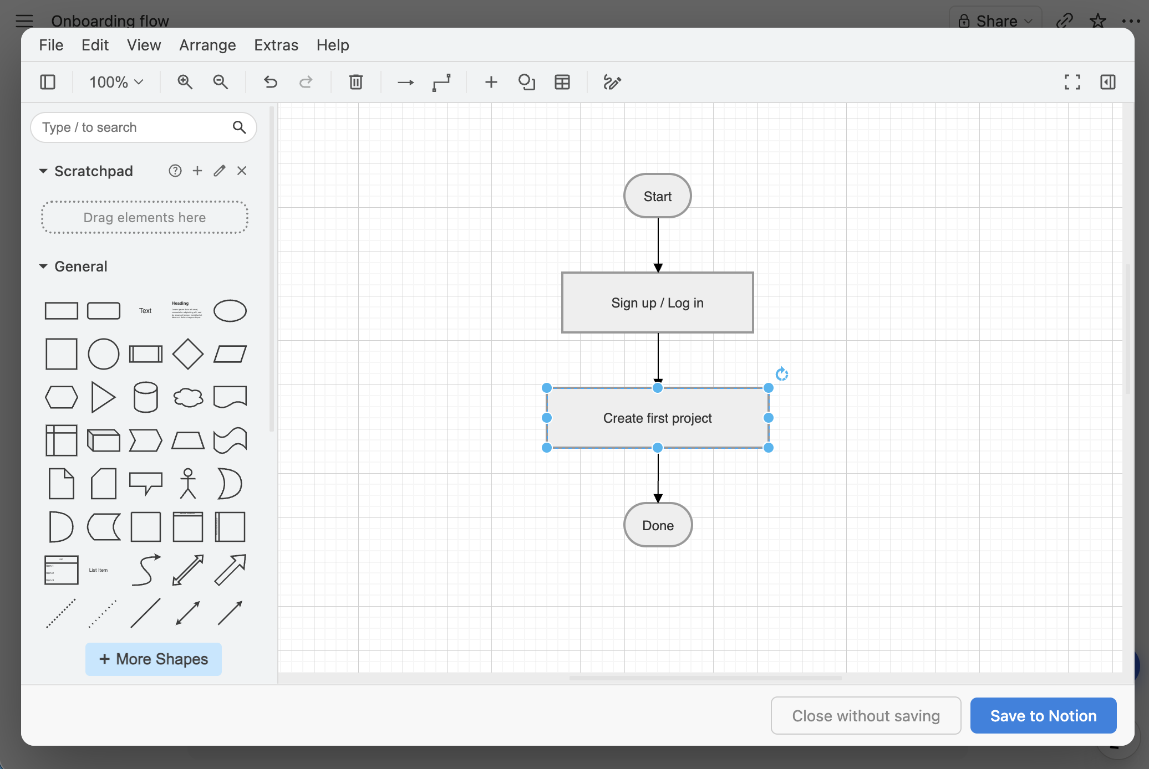Open the three-dot more menu in Notion
Image resolution: width=1149 pixels, height=769 pixels.
click(1131, 21)
